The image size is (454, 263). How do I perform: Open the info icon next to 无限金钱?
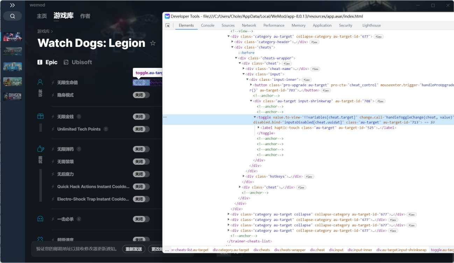pyautogui.click(x=79, y=117)
